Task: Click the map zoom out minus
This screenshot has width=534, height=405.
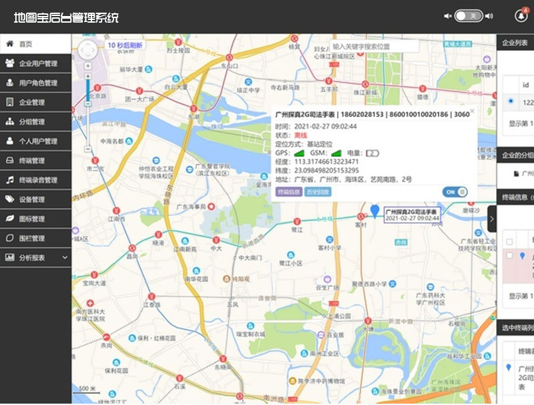Action: (x=88, y=149)
